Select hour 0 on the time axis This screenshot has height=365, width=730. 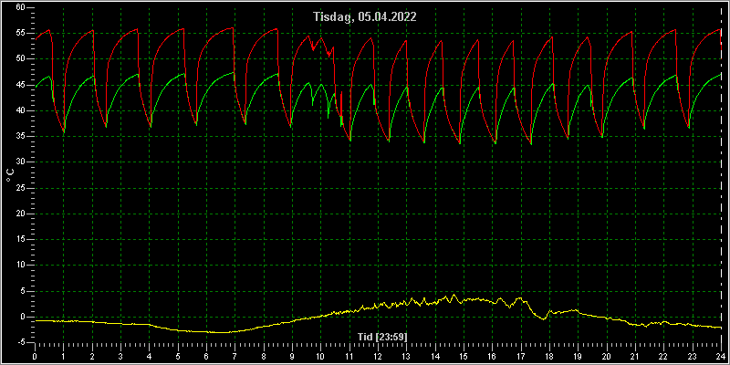[x=35, y=356]
